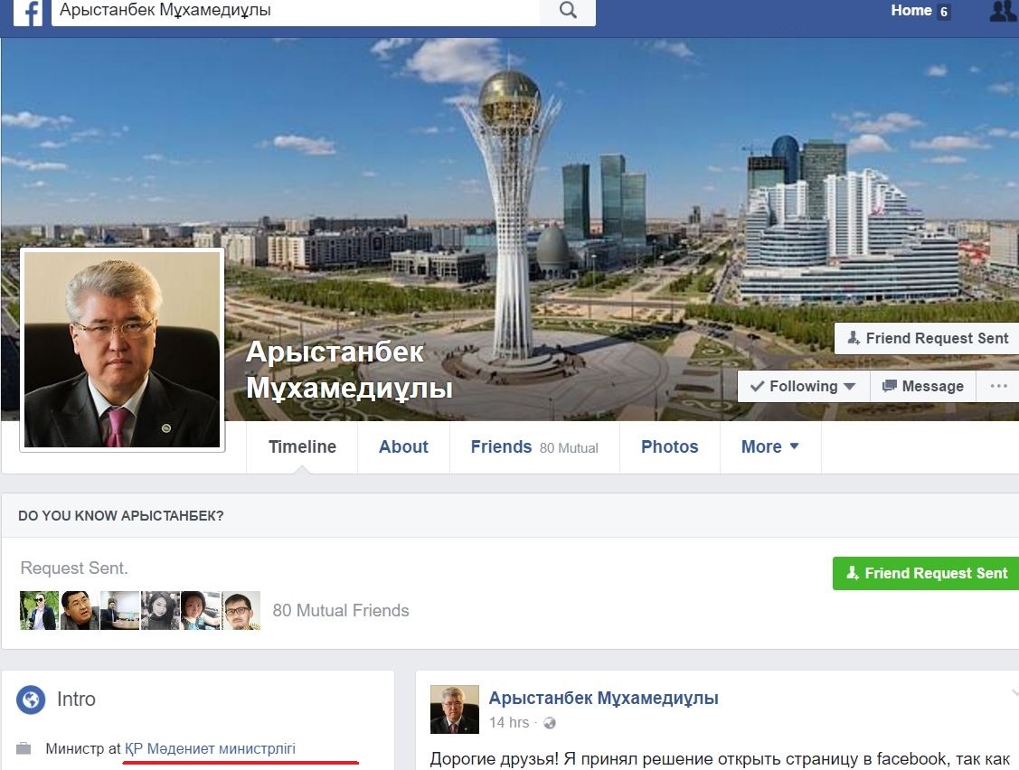Click the Message button
Screen dimensions: 1019x770
(x=923, y=386)
